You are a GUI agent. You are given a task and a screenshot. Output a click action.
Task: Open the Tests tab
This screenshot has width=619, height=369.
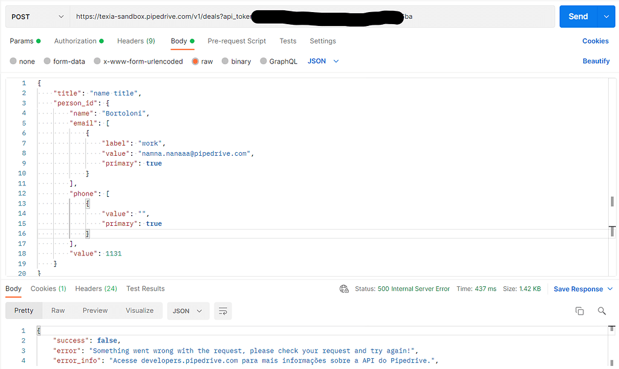[288, 41]
